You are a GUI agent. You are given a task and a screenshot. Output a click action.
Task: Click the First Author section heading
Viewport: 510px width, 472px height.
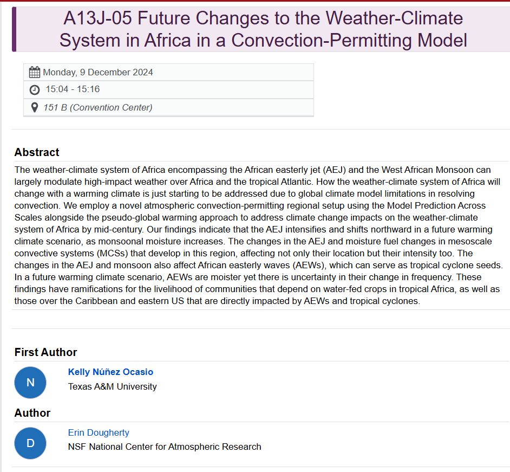coord(45,352)
